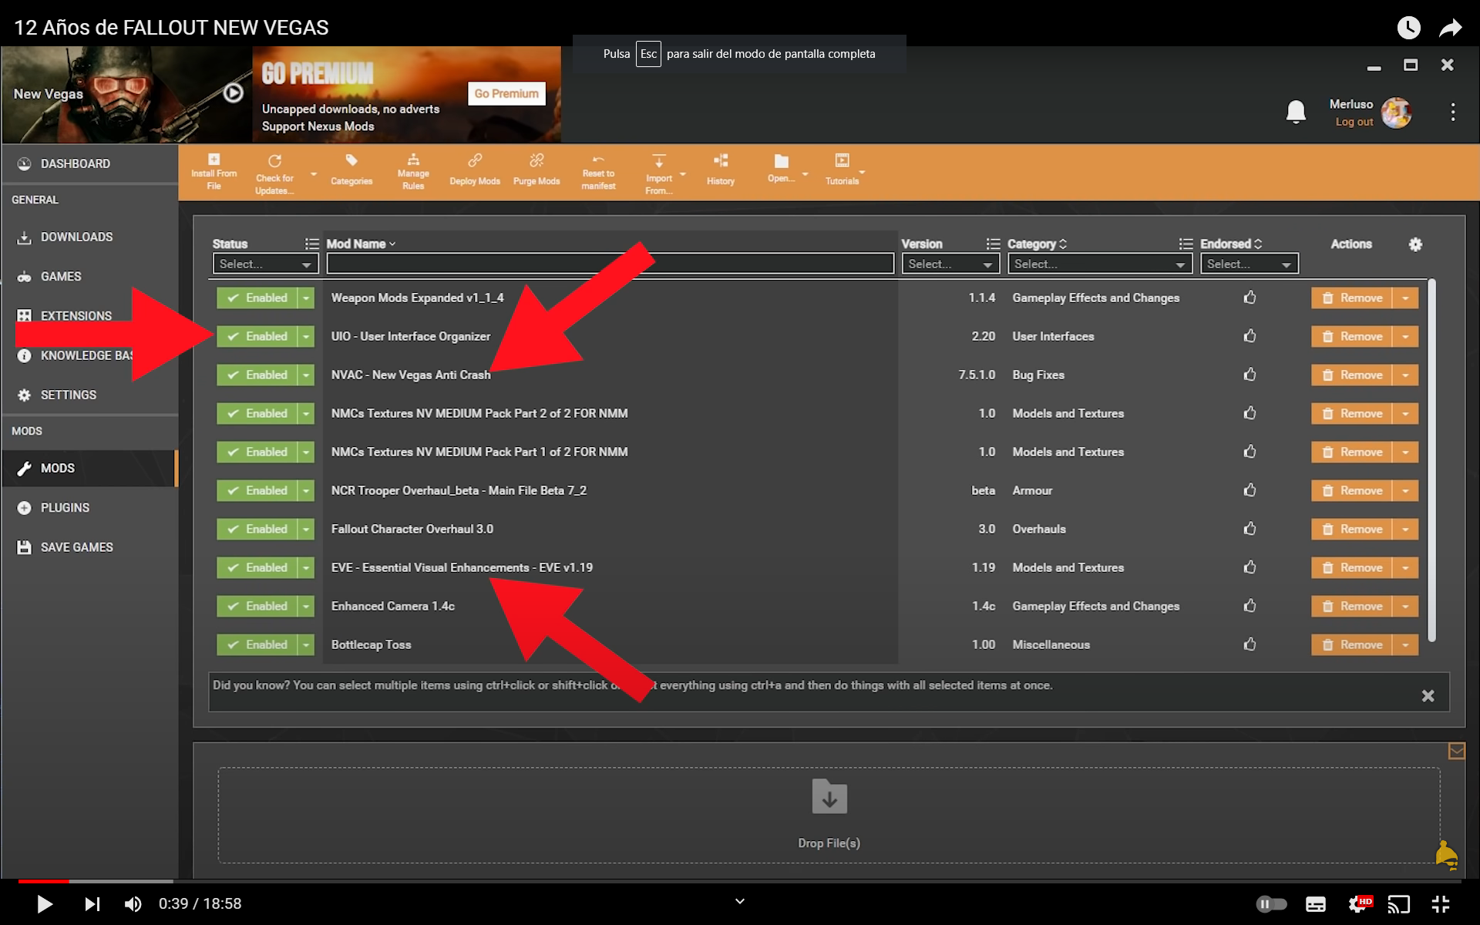Screen dimensions: 1480x925
Task: Dismiss the Did you know tip
Action: tap(1428, 696)
